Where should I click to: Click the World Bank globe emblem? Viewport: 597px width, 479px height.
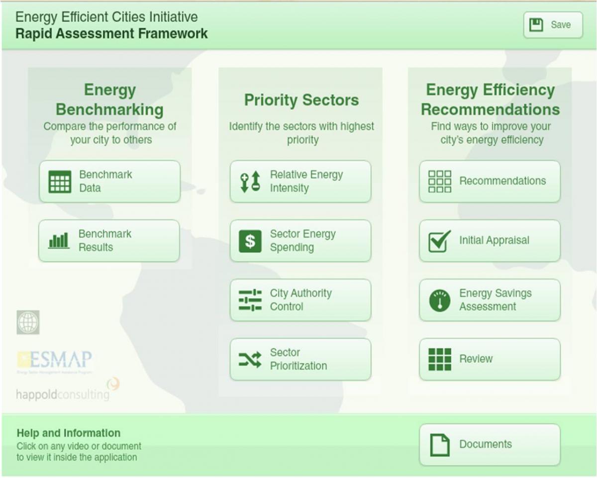(28, 321)
